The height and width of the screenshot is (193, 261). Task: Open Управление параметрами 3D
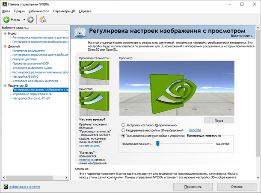(x=33, y=94)
